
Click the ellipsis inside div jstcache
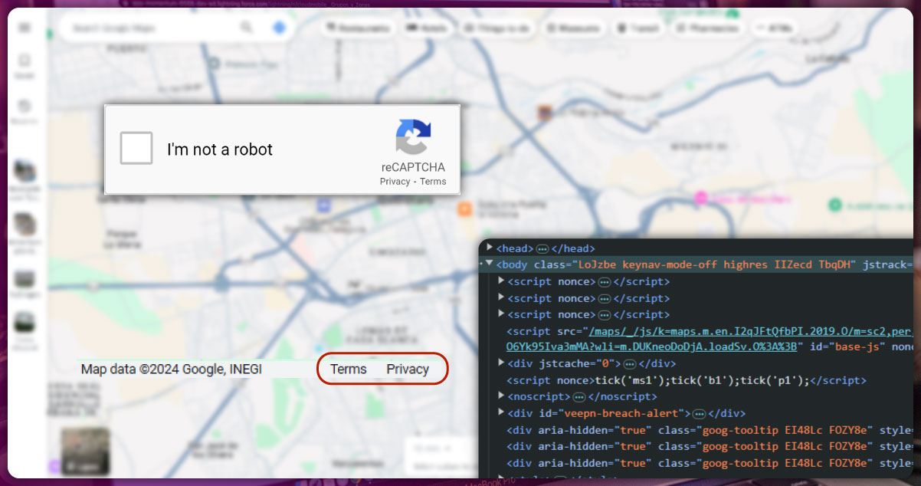click(630, 363)
